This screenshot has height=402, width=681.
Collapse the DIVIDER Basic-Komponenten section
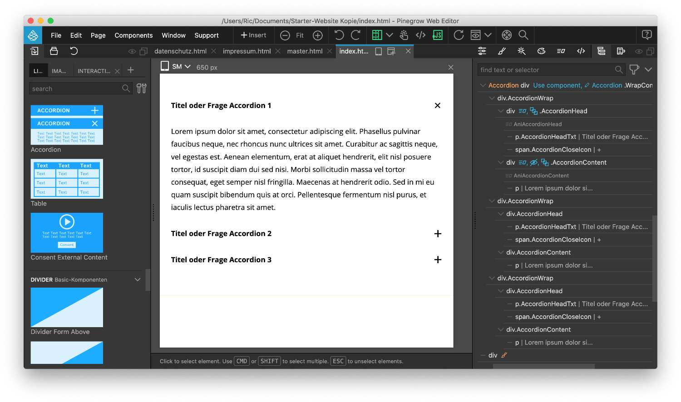click(138, 279)
